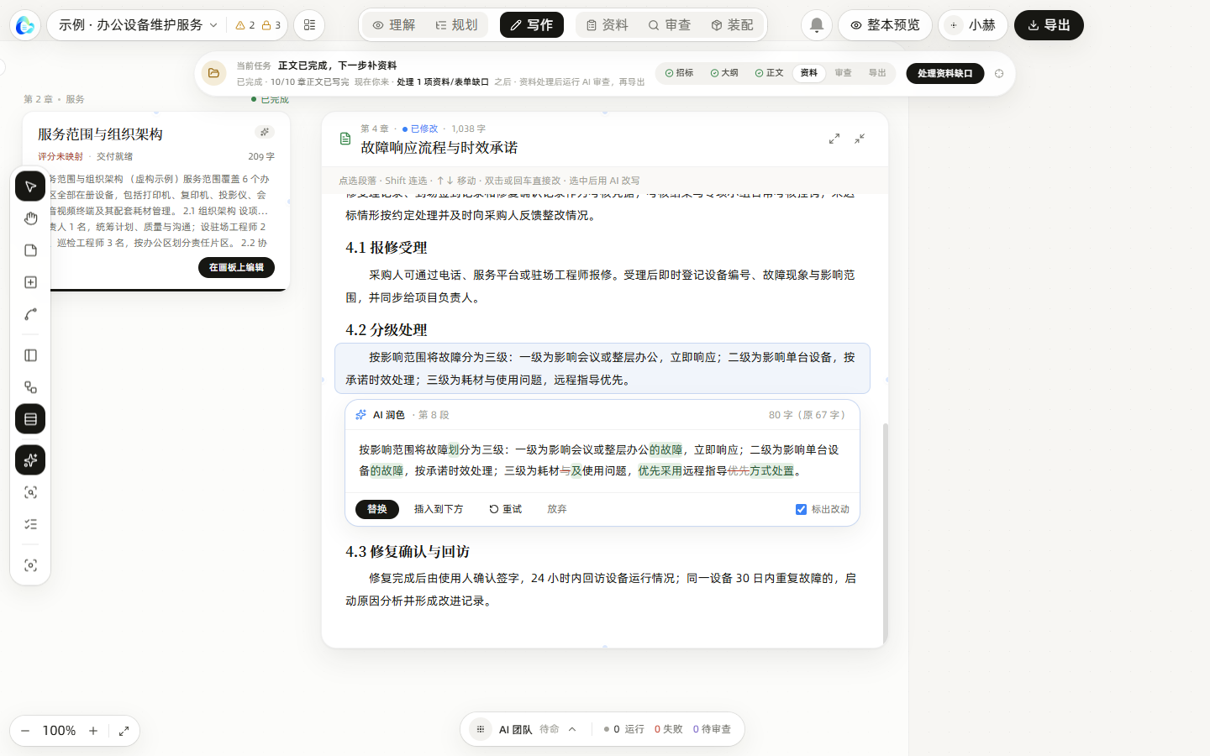The image size is (1210, 756).
Task: Click 插入到下方 button
Action: [x=439, y=509]
